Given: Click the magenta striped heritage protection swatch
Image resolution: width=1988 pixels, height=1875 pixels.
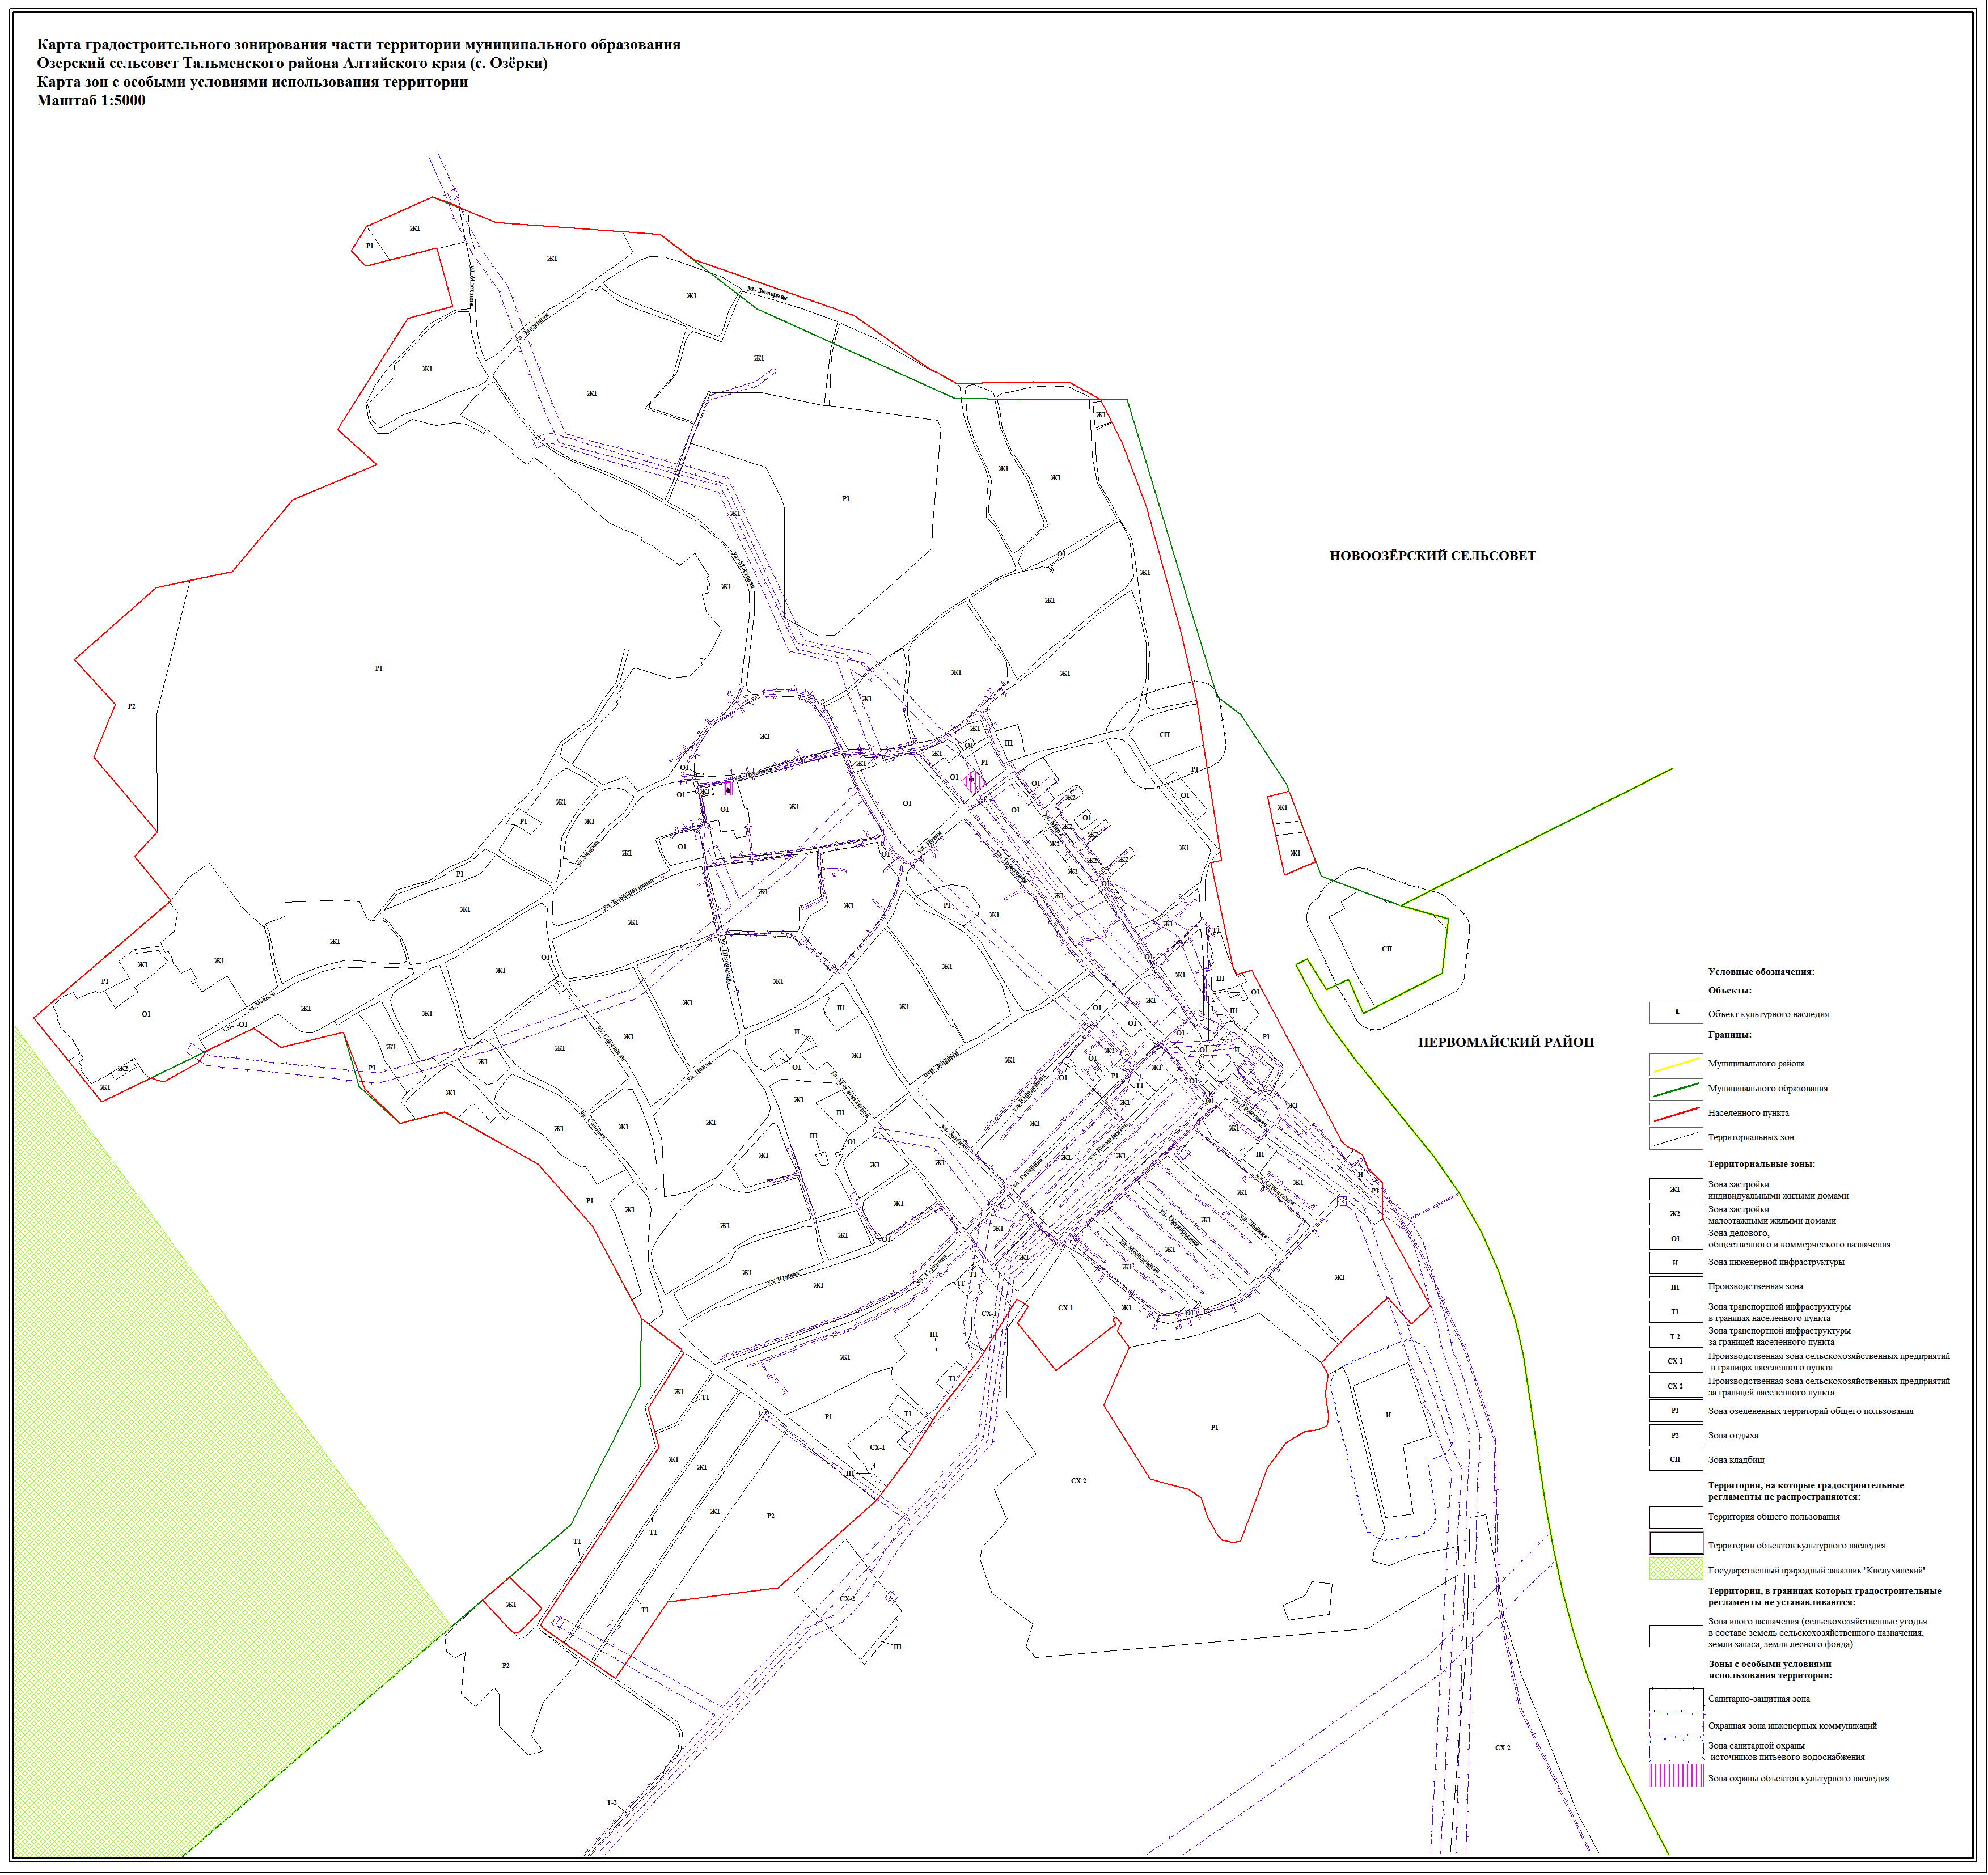Looking at the screenshot, I should point(1675,1775).
